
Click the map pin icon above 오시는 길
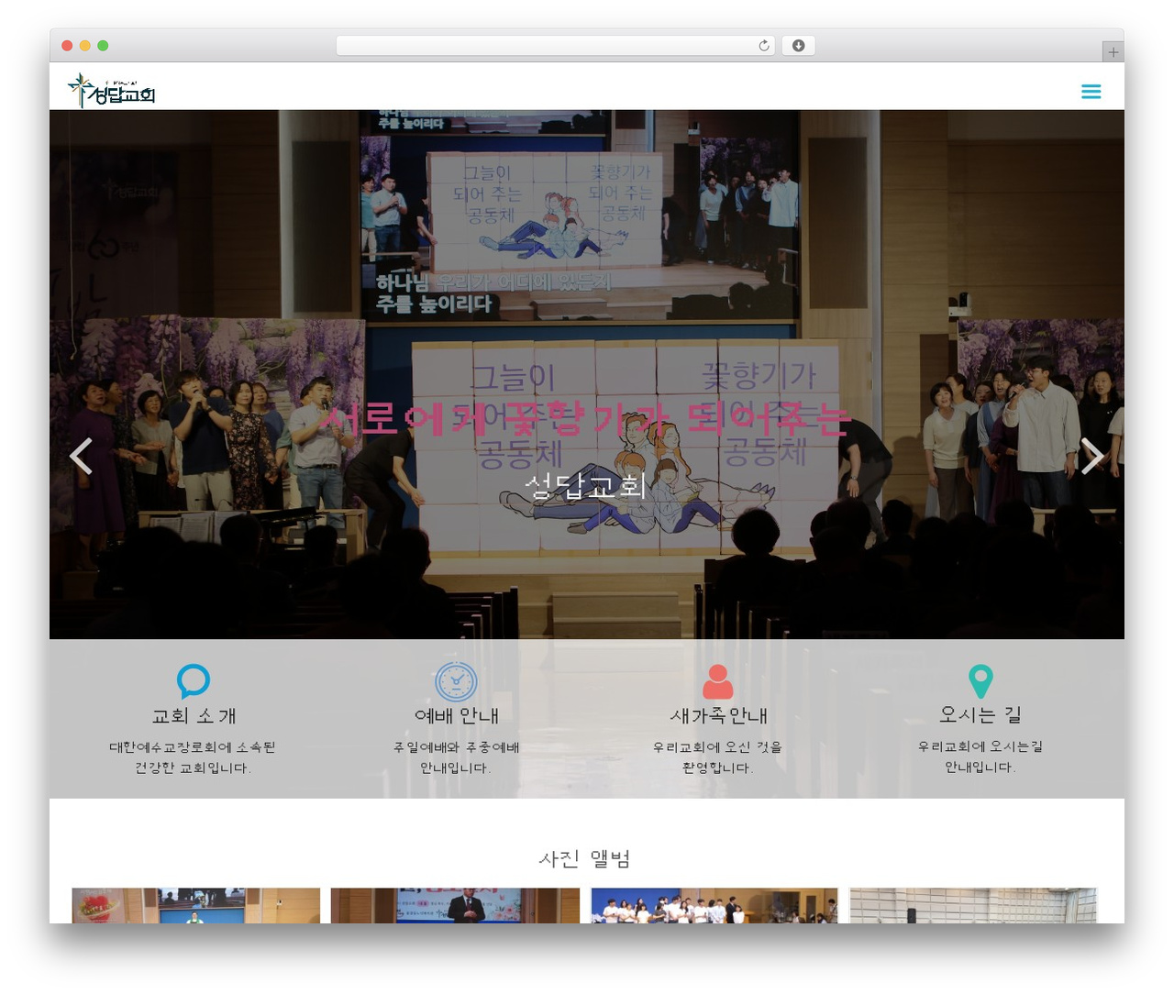pyautogui.click(x=980, y=681)
